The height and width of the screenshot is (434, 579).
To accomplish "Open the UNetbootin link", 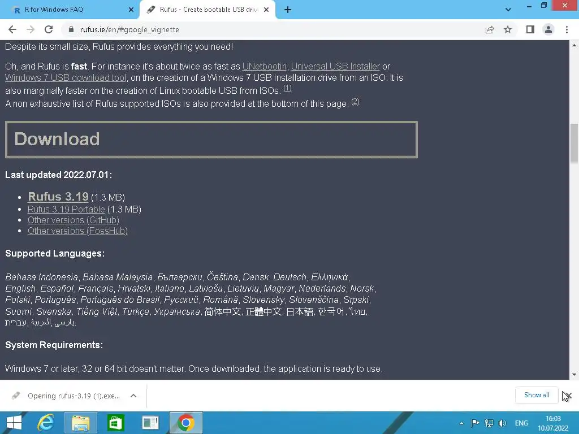I will click(x=265, y=67).
